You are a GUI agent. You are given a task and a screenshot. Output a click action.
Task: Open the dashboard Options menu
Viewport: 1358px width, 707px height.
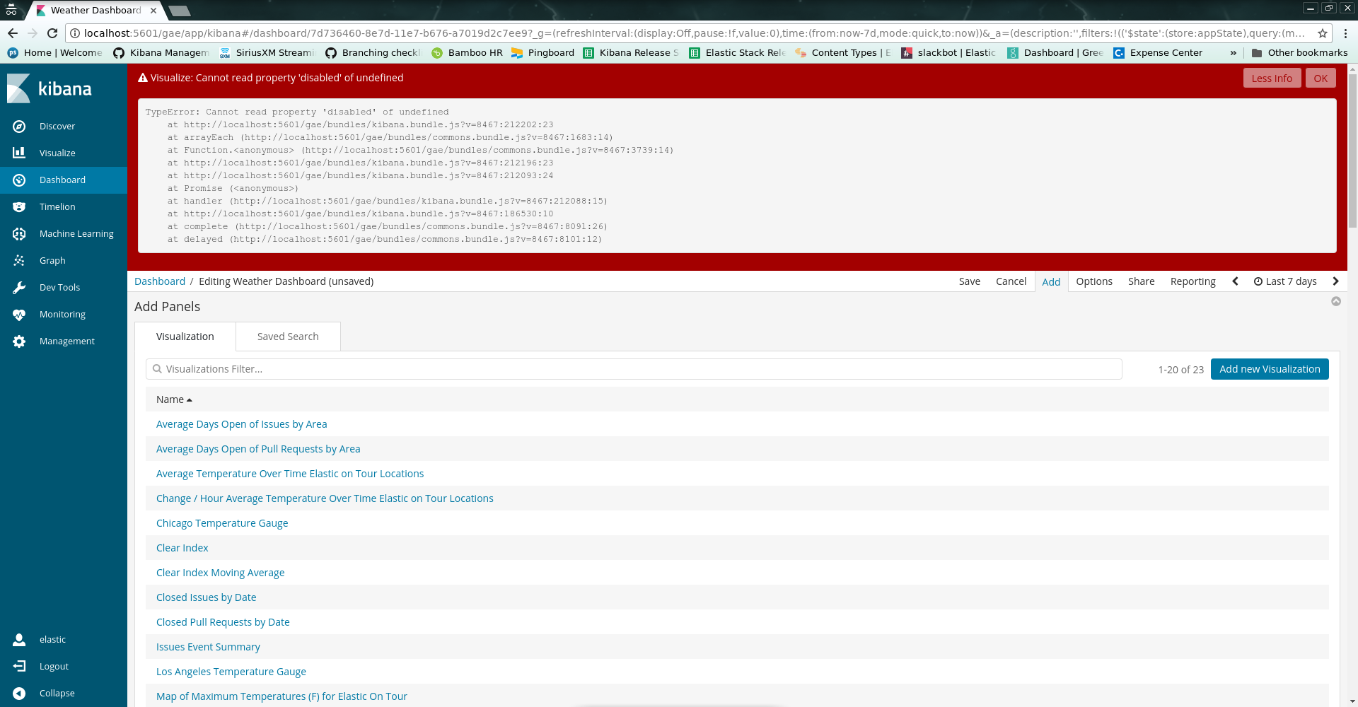(x=1093, y=281)
